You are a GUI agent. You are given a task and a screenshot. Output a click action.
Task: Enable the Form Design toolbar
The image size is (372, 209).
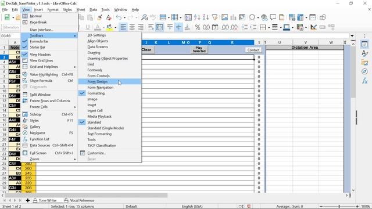(x=110, y=82)
